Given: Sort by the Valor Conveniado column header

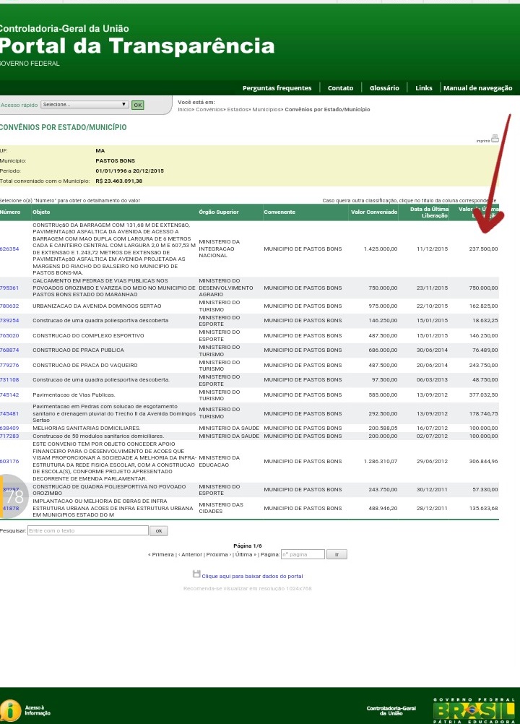Looking at the screenshot, I should pos(374,212).
